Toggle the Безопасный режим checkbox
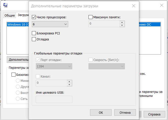The image size is (168, 120). pos(14,75)
